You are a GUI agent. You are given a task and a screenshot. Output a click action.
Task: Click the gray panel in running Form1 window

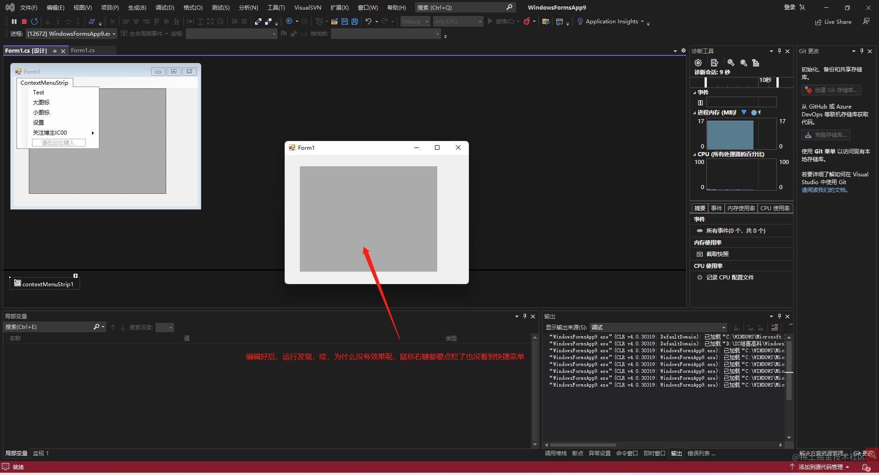point(368,219)
